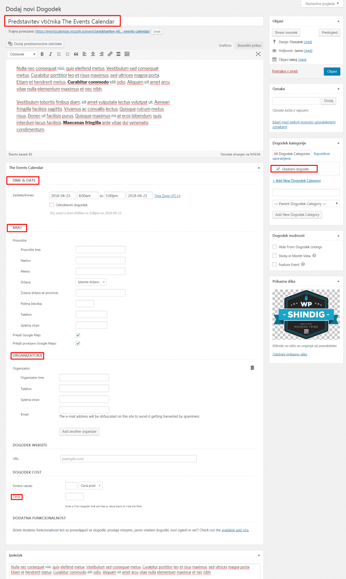Enable distraction-free writing mode
Viewport: 346px width, 579px height.
coord(258,54)
